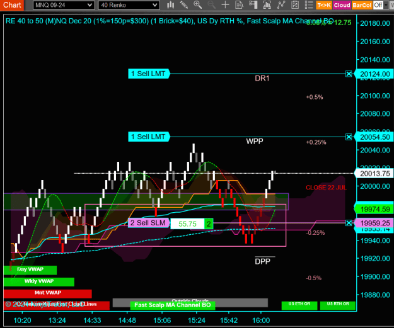Click the +0.25% level label

[x=316, y=142]
